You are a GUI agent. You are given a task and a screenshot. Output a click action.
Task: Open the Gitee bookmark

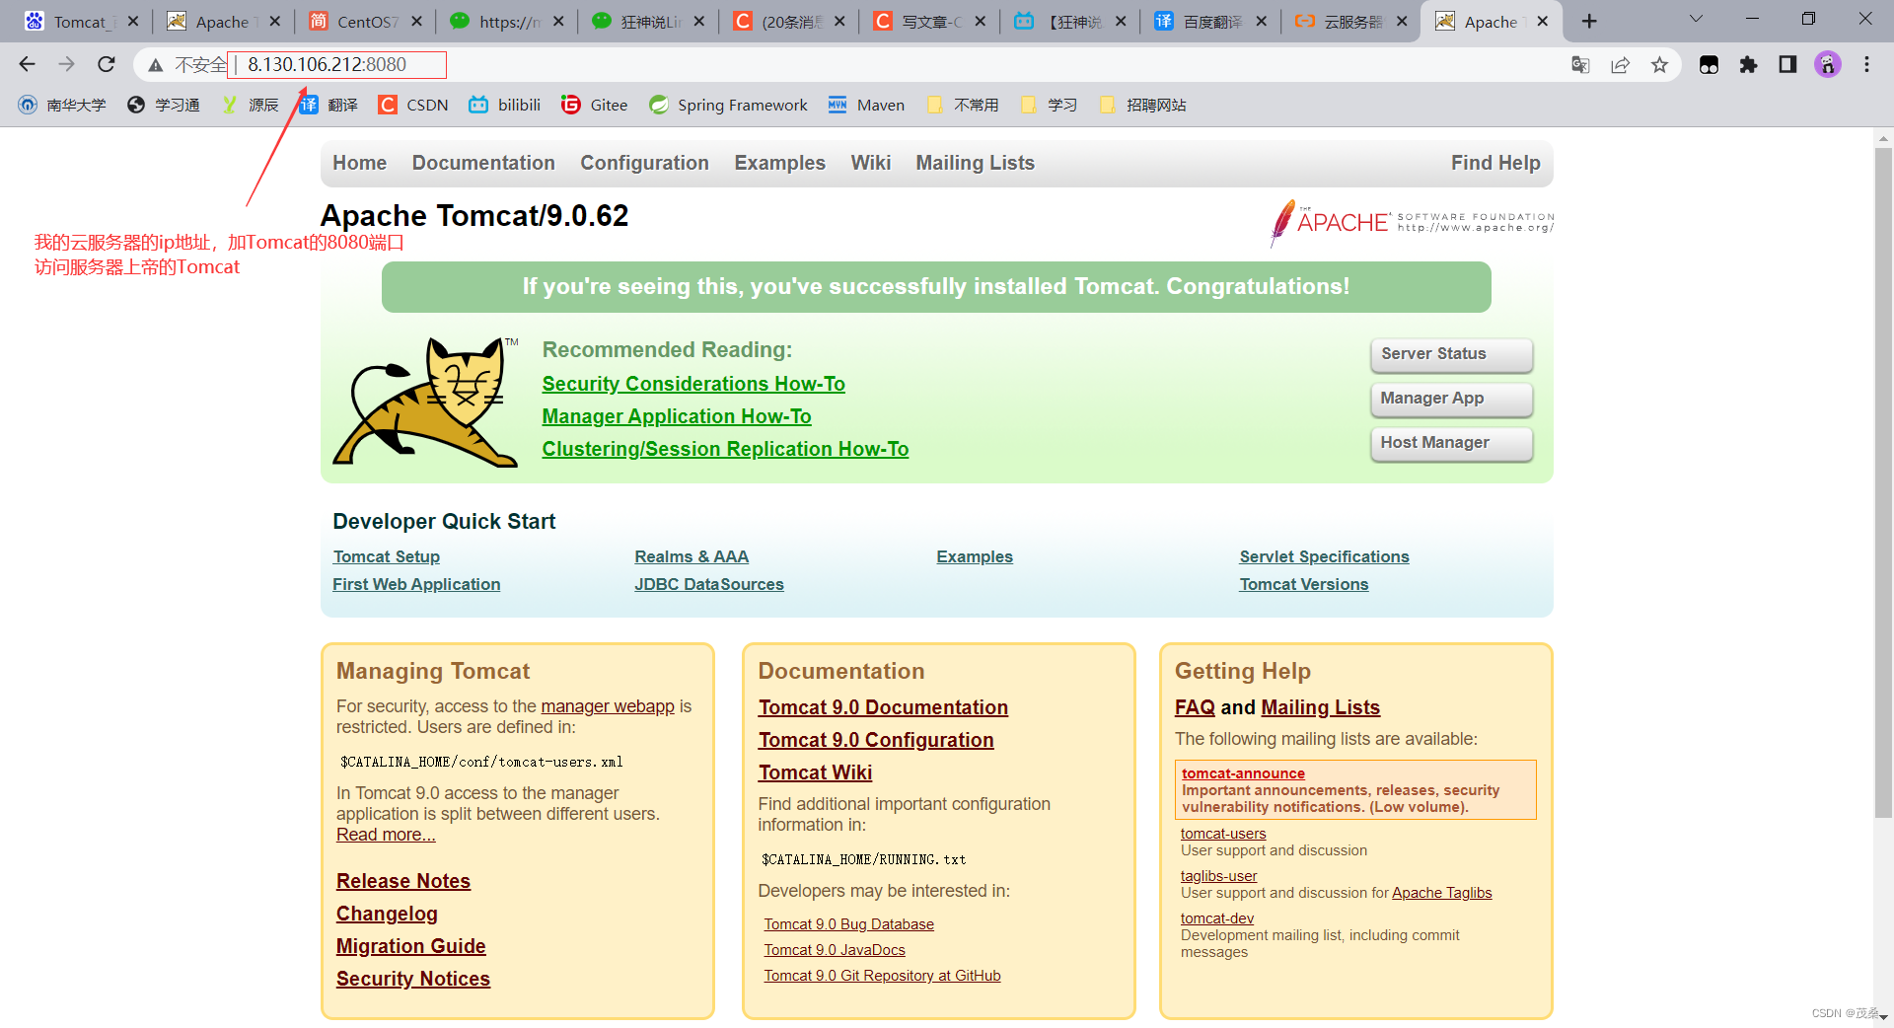(595, 105)
